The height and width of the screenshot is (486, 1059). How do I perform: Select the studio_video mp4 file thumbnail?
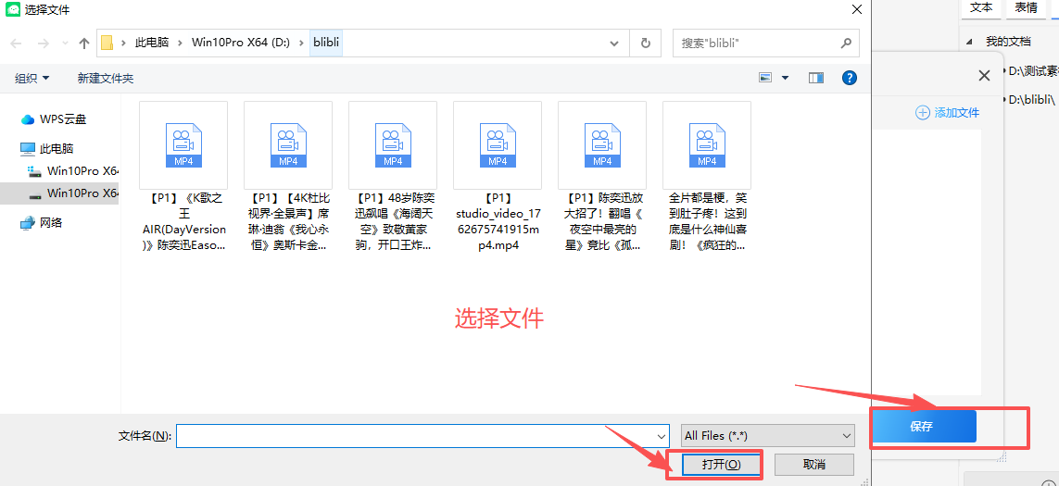pos(498,146)
